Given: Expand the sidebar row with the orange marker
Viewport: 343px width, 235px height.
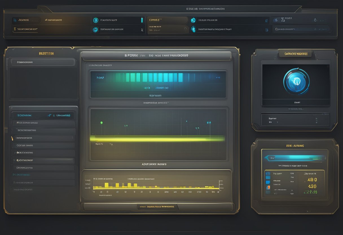Looking at the screenshot, I should tap(43, 138).
